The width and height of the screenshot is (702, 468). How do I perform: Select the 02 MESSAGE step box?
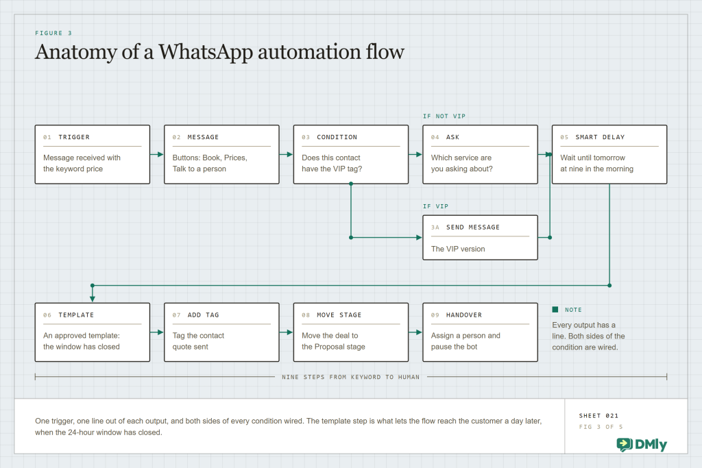coord(221,154)
